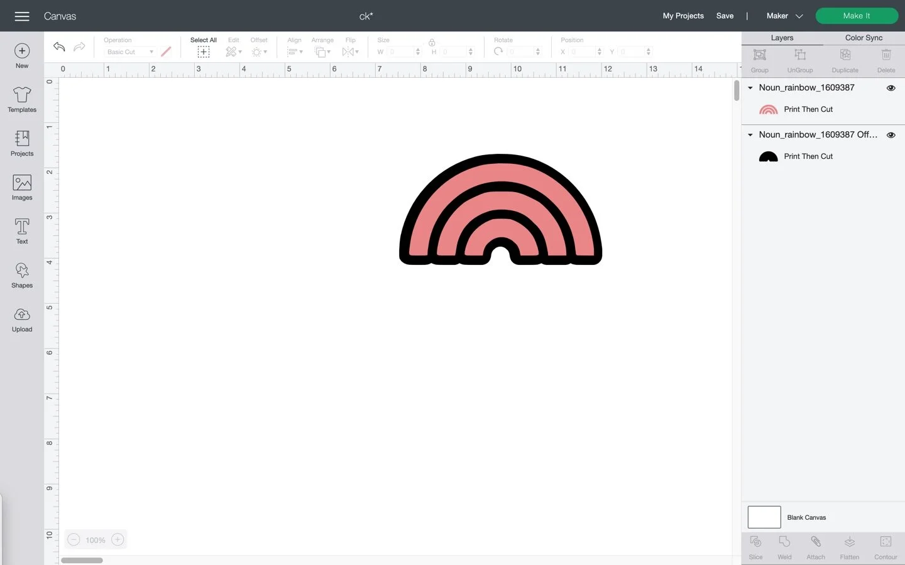Screen dimensions: 905x565
Task: Click the Text tool
Action: [21, 230]
